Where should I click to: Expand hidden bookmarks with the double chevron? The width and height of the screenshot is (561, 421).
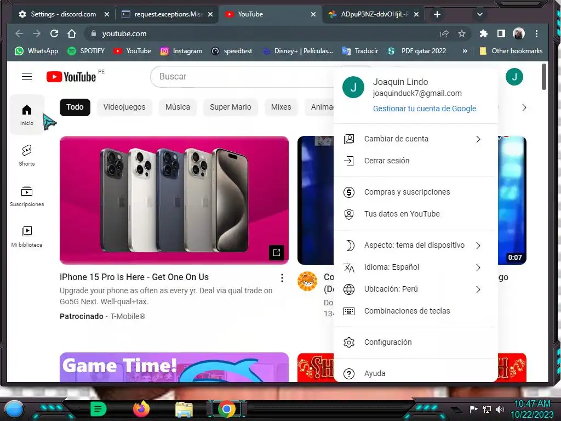coord(465,51)
